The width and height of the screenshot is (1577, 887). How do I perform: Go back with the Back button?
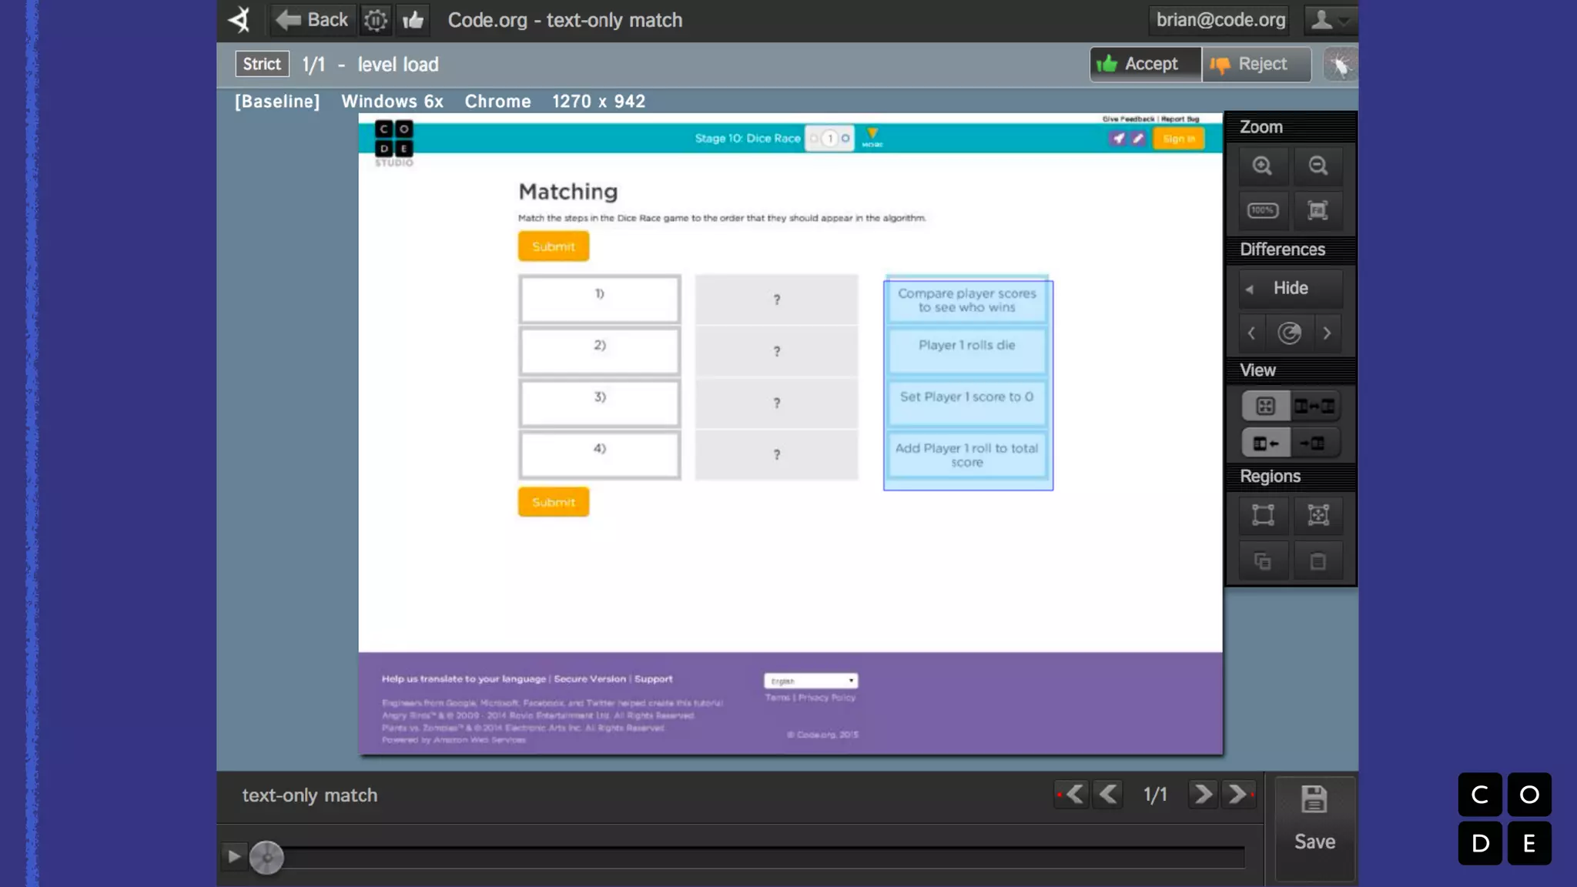(x=312, y=20)
